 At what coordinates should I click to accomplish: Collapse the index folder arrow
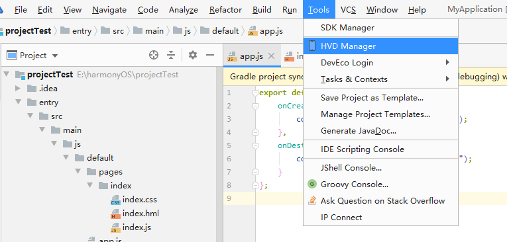click(x=90, y=185)
